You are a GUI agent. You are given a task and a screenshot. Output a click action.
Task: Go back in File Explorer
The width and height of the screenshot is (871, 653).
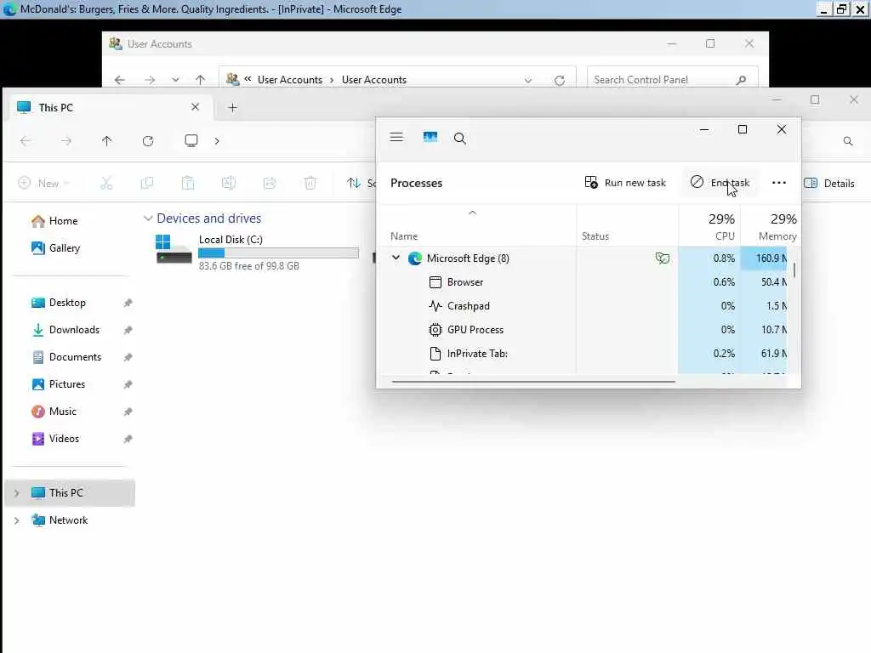26,141
